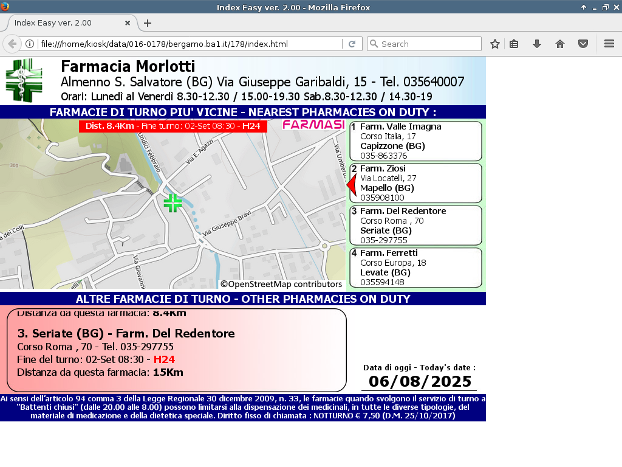The image size is (622, 467).
Task: Select Farm. Ferretti in Levate card
Action: pos(415,267)
